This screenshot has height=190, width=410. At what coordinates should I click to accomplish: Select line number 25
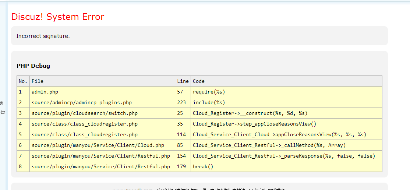click(x=183, y=113)
